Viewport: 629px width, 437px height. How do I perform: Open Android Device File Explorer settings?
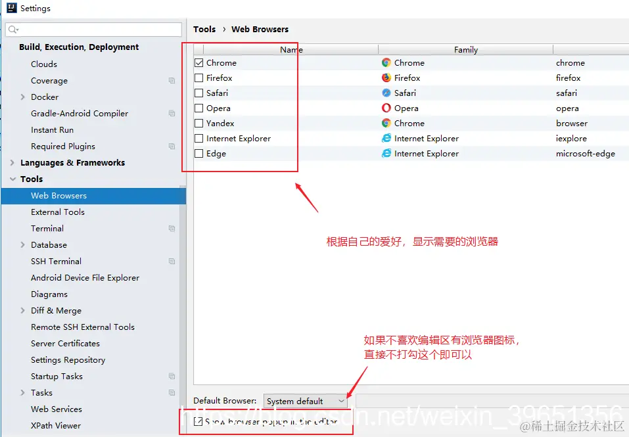point(85,278)
